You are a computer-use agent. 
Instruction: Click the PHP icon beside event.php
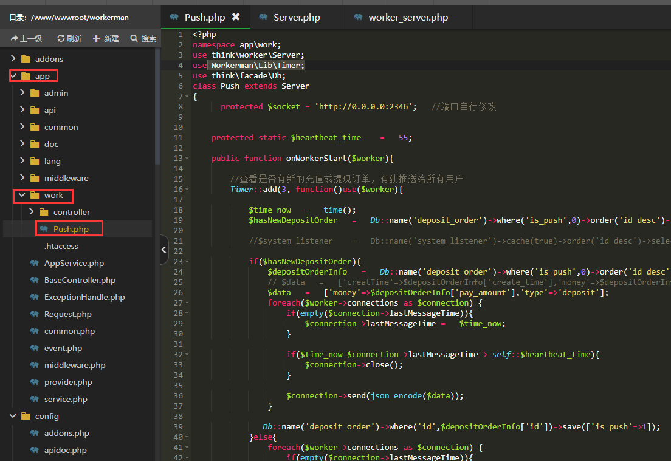point(35,348)
